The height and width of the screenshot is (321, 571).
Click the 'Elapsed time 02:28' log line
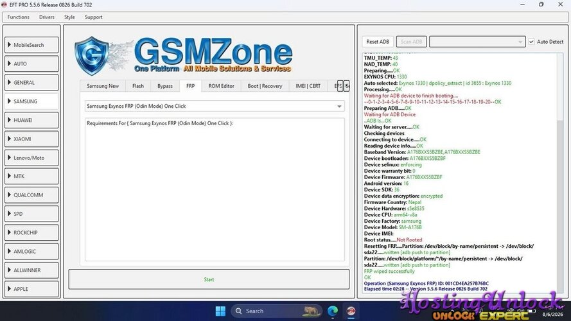coord(425,289)
